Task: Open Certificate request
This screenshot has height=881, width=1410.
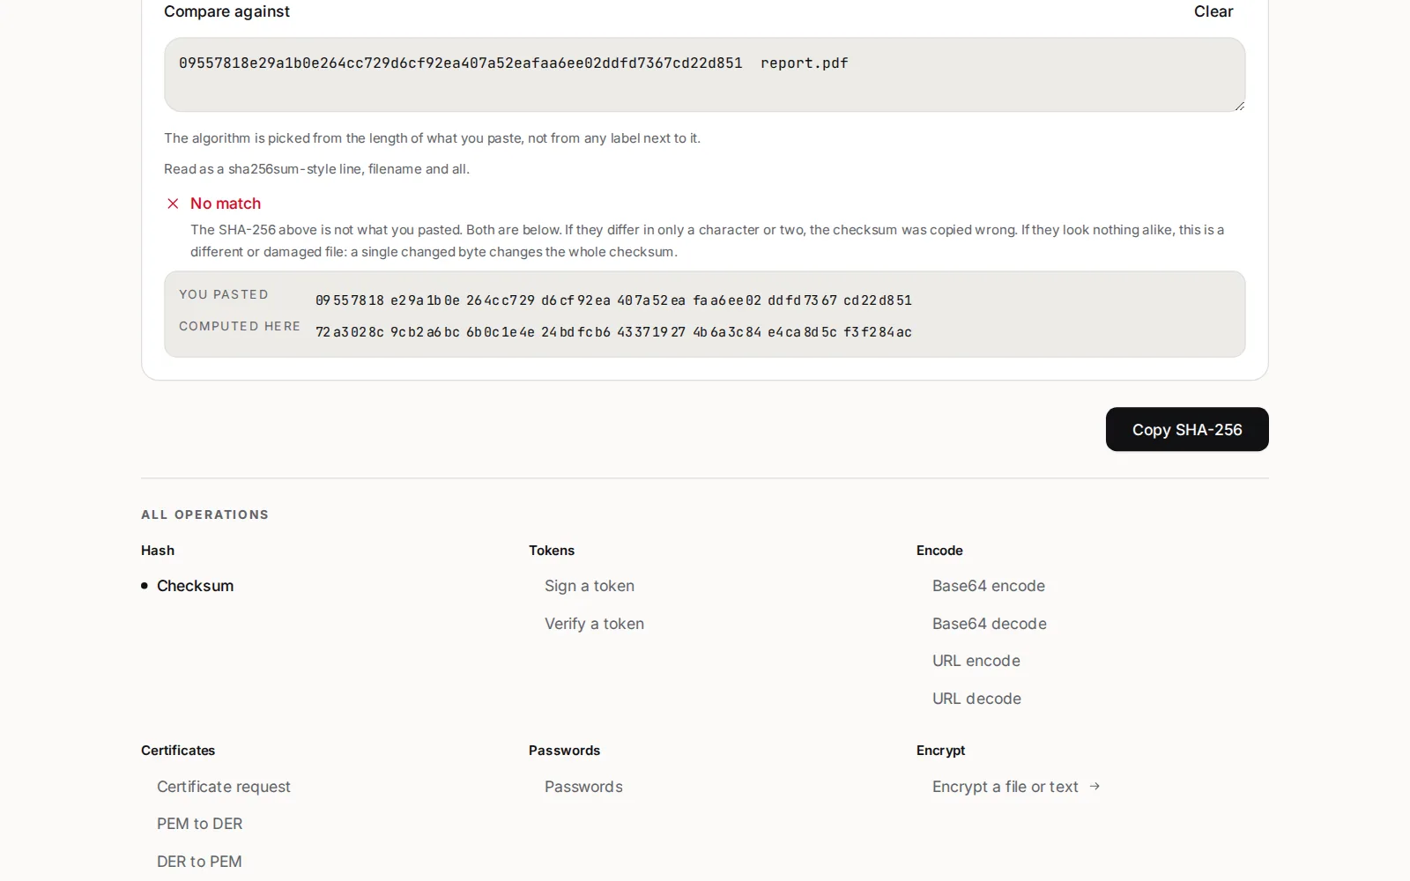Action: point(223,787)
